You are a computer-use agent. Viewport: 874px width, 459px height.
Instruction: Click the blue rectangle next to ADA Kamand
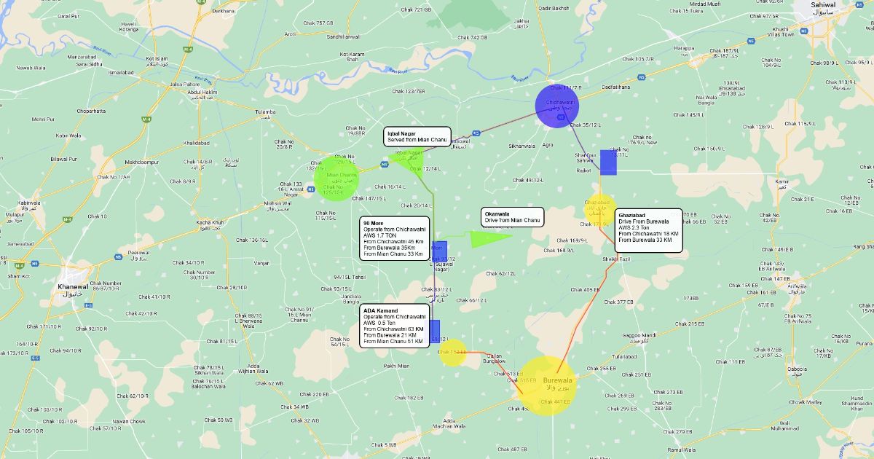click(435, 331)
